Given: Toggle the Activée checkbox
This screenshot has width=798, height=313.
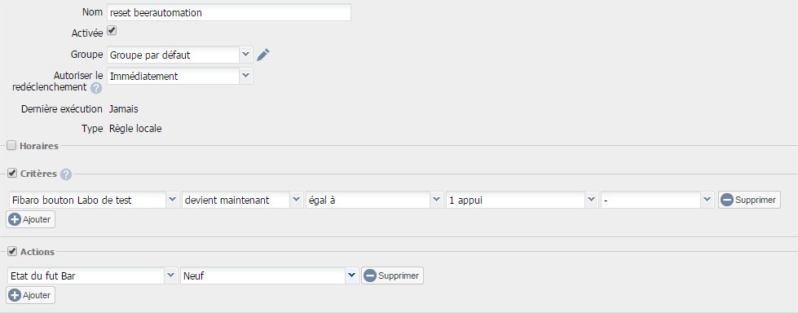Looking at the screenshot, I should [112, 32].
